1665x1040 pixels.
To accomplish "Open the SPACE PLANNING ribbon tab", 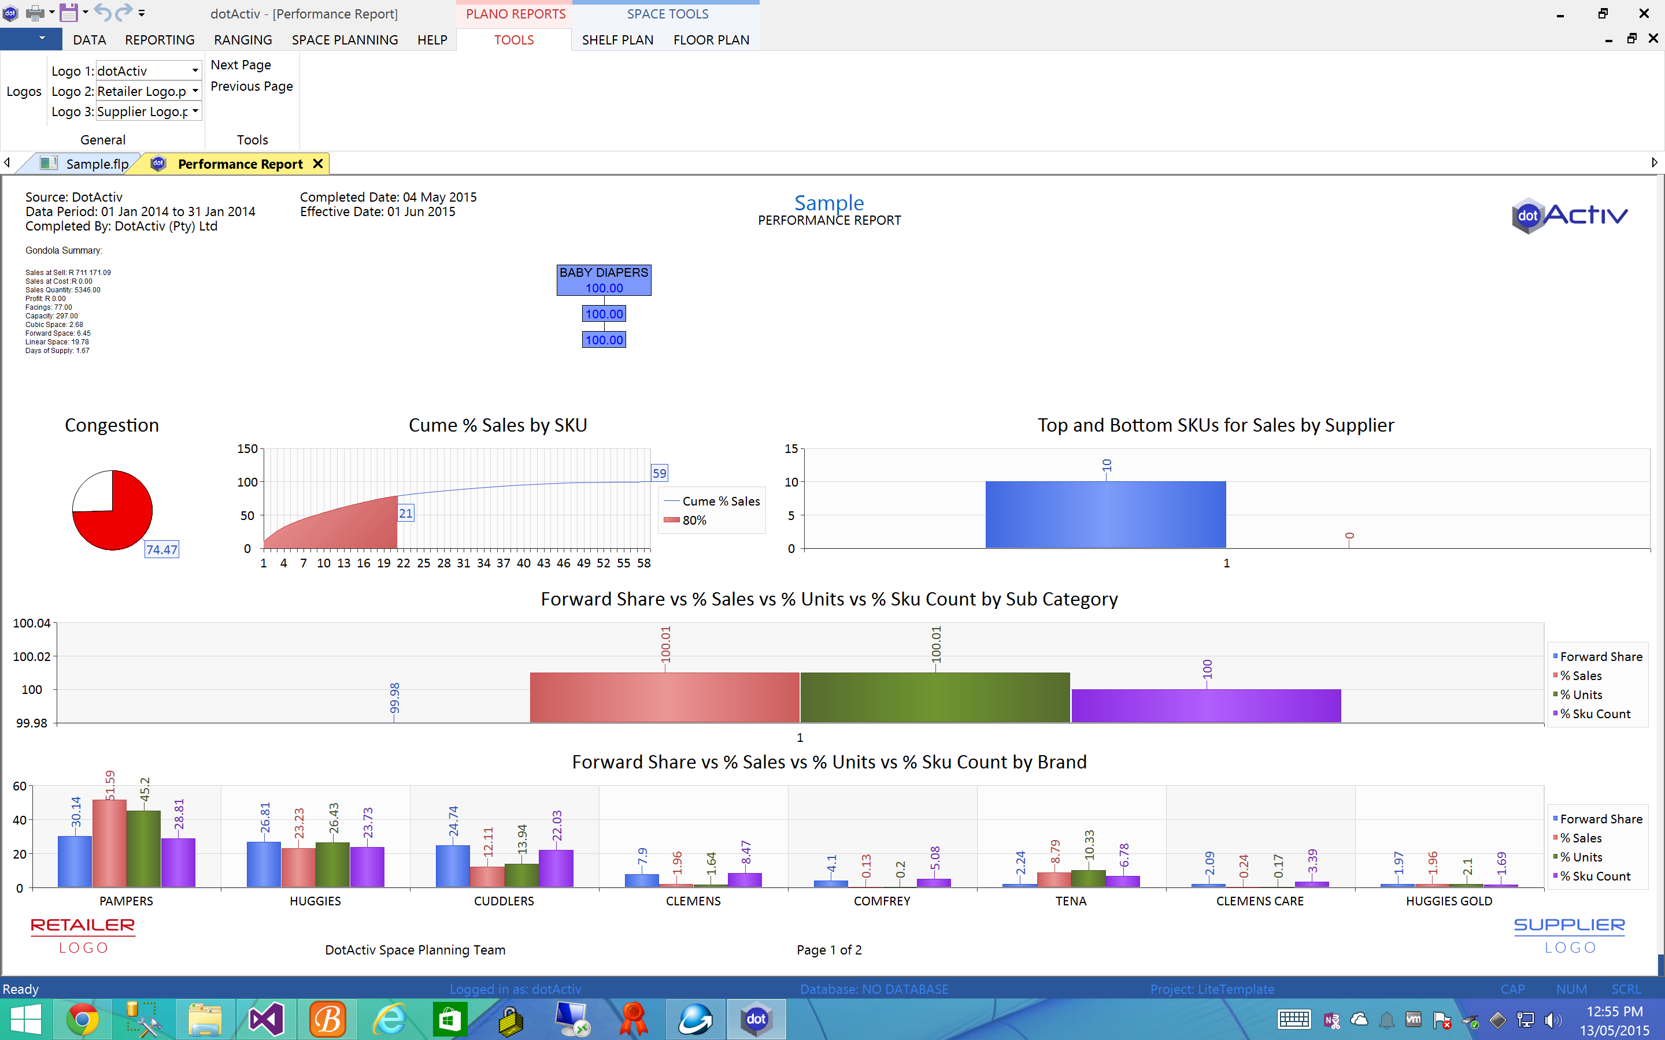I will coord(345,40).
